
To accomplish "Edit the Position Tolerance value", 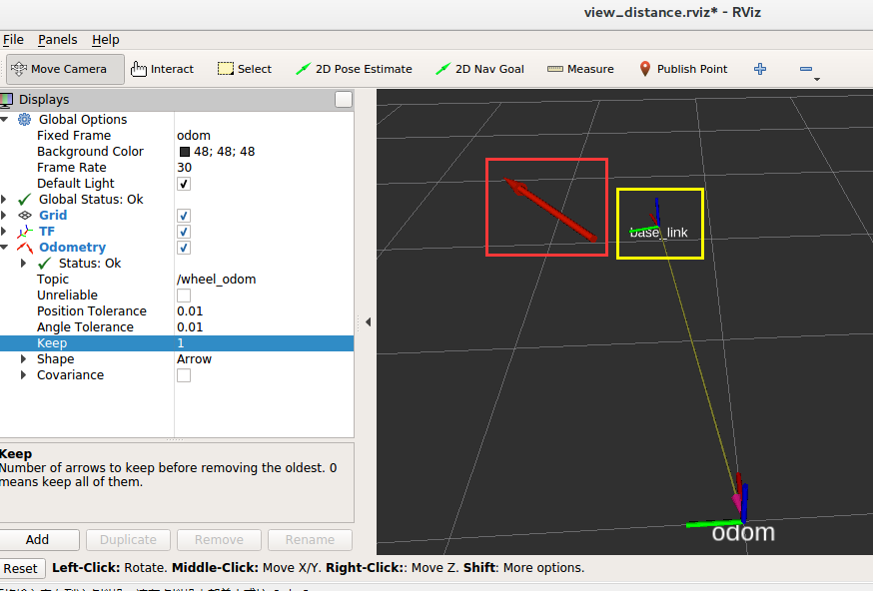I will (x=265, y=311).
